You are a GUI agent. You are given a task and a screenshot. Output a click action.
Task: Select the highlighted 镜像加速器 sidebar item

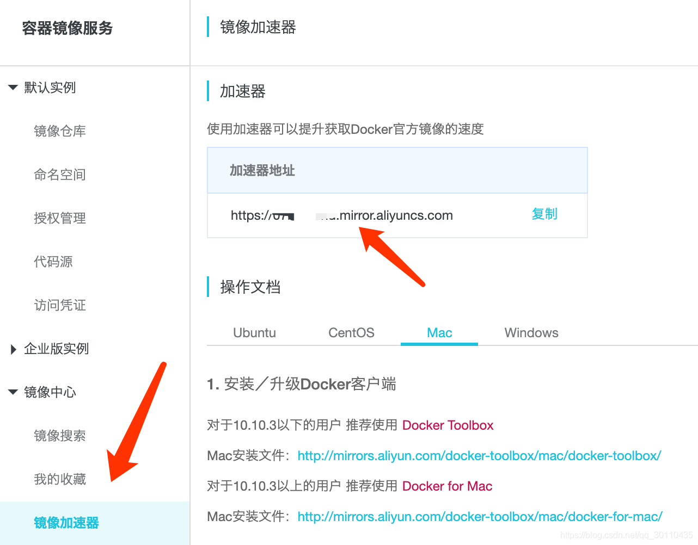(x=95, y=523)
